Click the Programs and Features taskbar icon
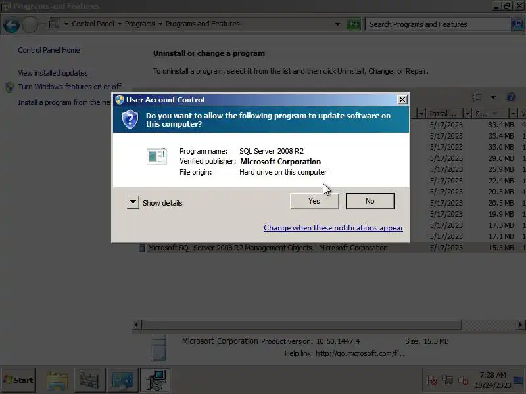Viewport: 526px width, 394px height. click(x=156, y=380)
